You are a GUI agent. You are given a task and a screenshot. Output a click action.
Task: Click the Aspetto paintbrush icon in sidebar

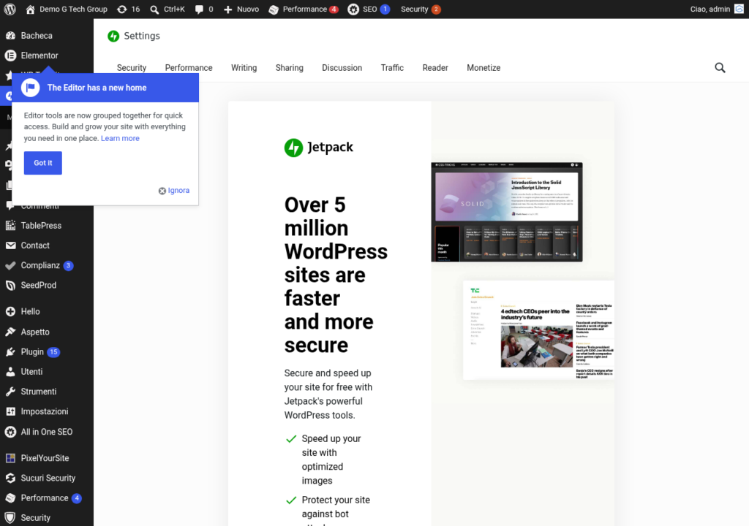click(x=10, y=332)
